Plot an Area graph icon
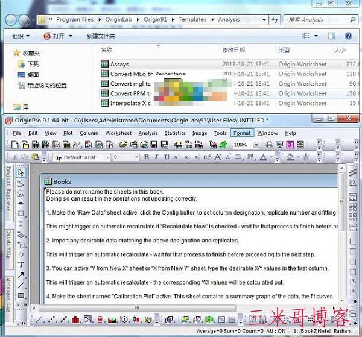This screenshot has height=337, width=362. point(112,320)
